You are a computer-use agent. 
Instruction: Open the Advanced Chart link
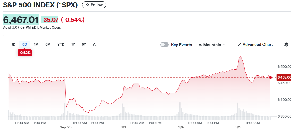click(x=255, y=45)
